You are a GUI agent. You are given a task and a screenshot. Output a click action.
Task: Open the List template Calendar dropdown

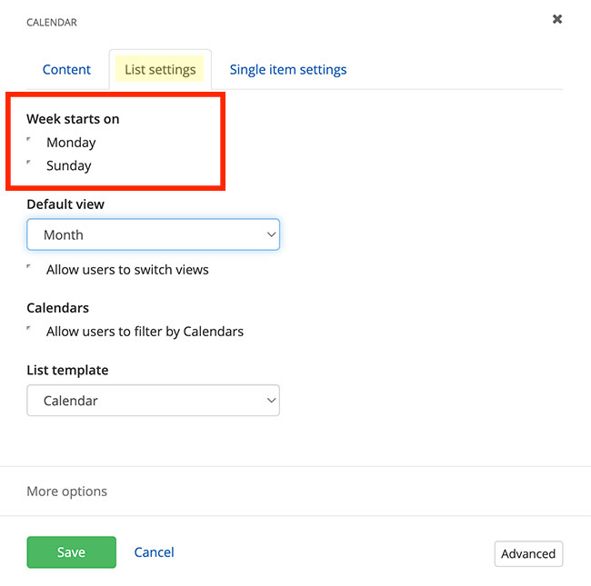pyautogui.click(x=153, y=401)
